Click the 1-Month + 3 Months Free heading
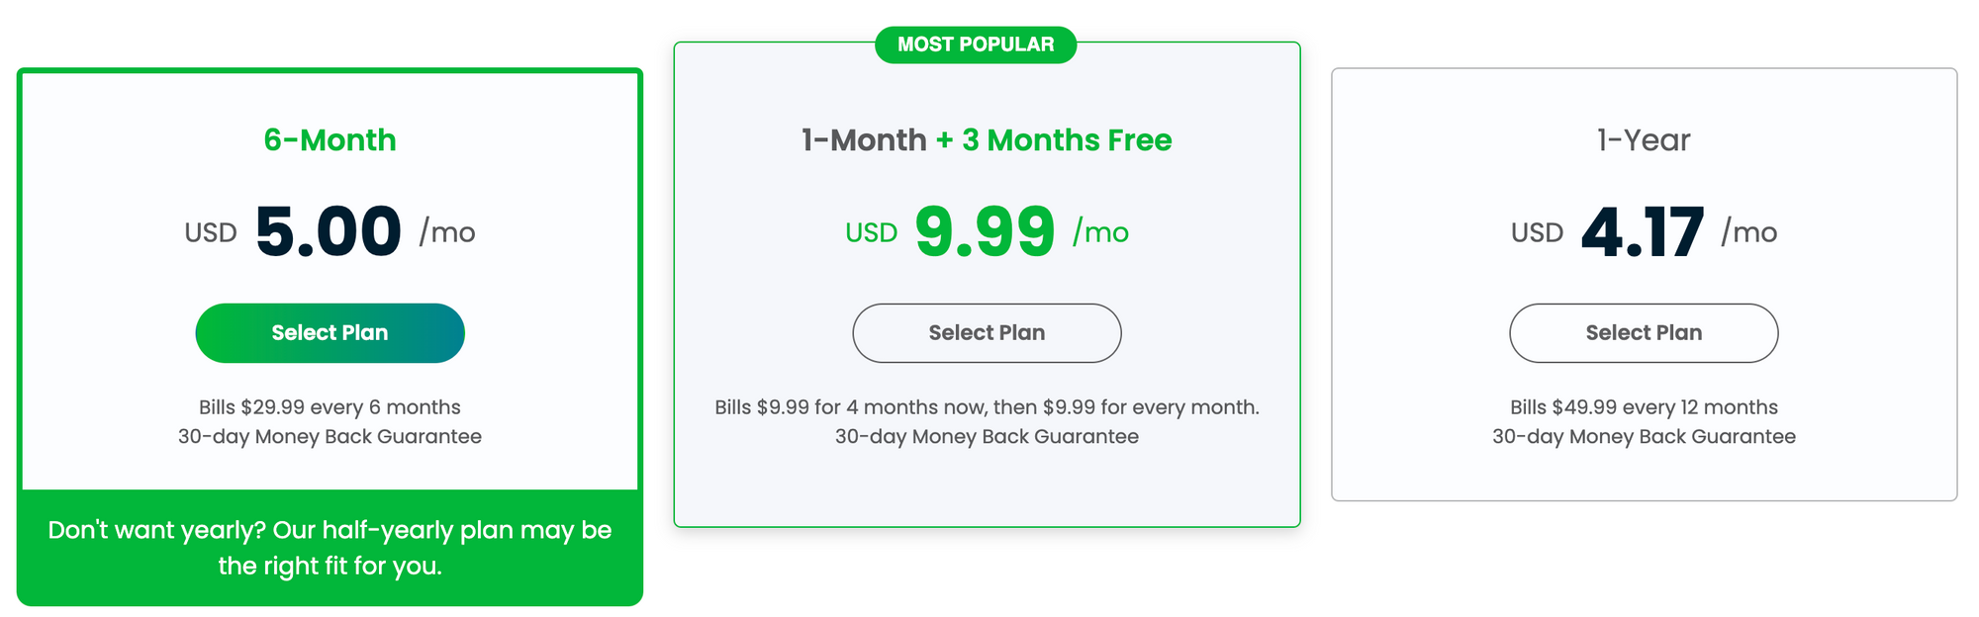Viewport: 1979px width, 617px height. pos(987,140)
